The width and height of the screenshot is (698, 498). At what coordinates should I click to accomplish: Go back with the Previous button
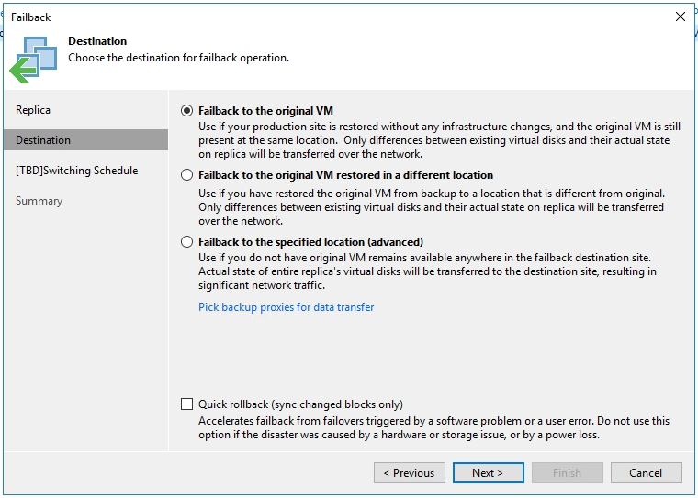409,472
